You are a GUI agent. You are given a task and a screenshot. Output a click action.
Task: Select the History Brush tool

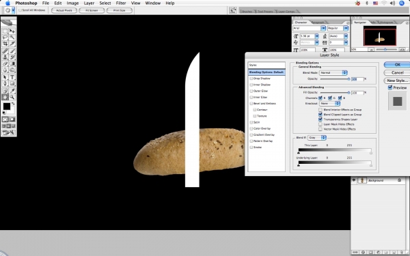(x=12, y=57)
